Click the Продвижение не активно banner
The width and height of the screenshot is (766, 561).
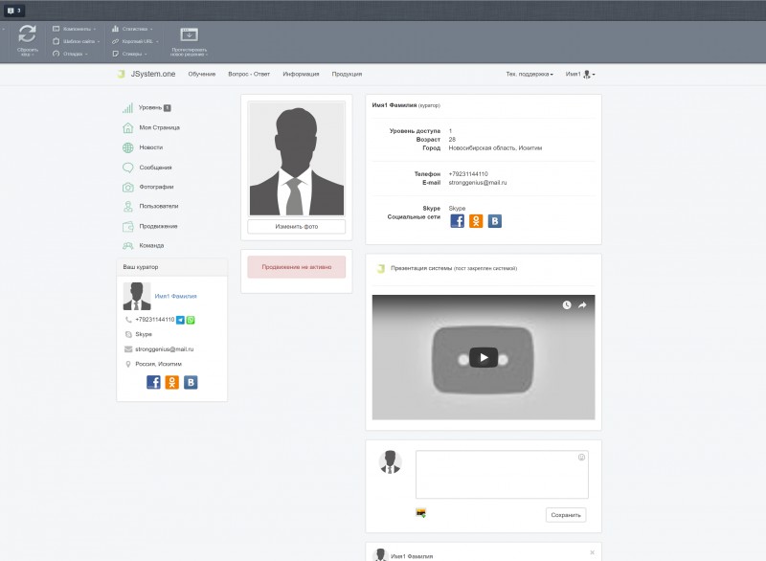[x=297, y=267]
